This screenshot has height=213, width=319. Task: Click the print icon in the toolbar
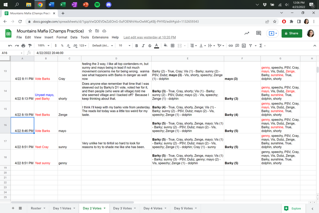coord(23,46)
